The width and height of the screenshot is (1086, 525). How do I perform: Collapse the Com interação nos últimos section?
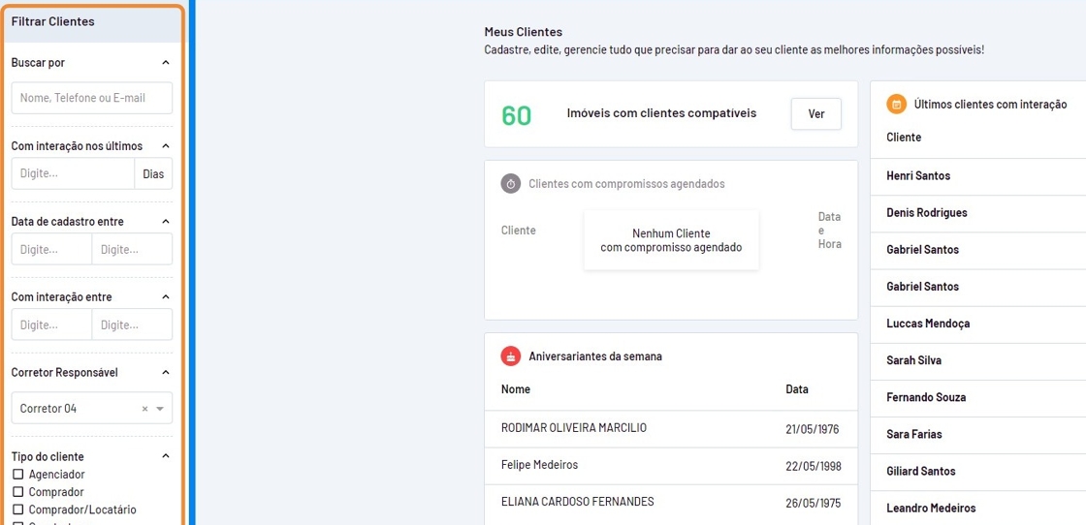click(x=165, y=146)
